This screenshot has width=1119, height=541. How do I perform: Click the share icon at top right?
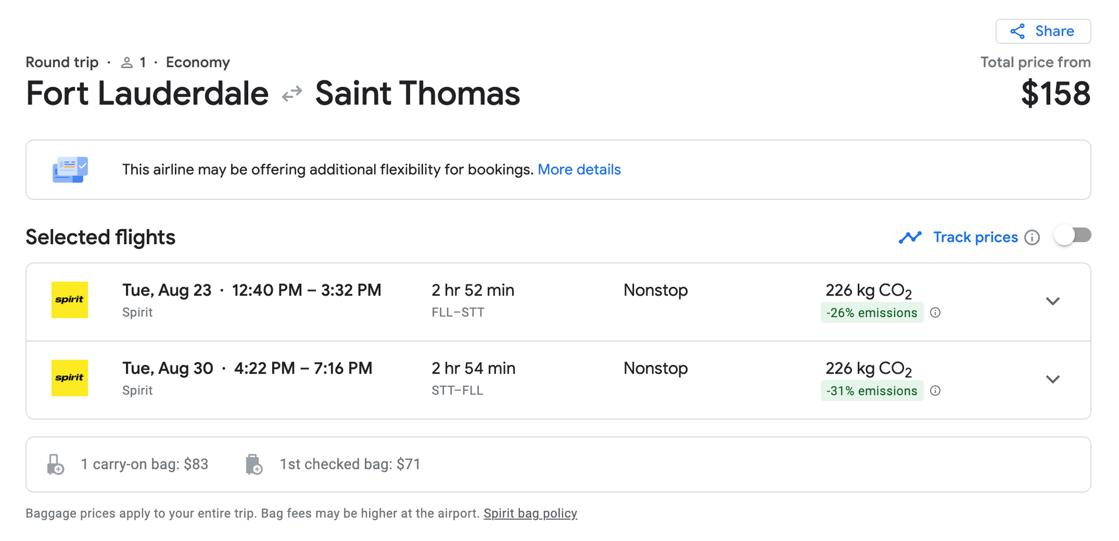pyautogui.click(x=1018, y=31)
